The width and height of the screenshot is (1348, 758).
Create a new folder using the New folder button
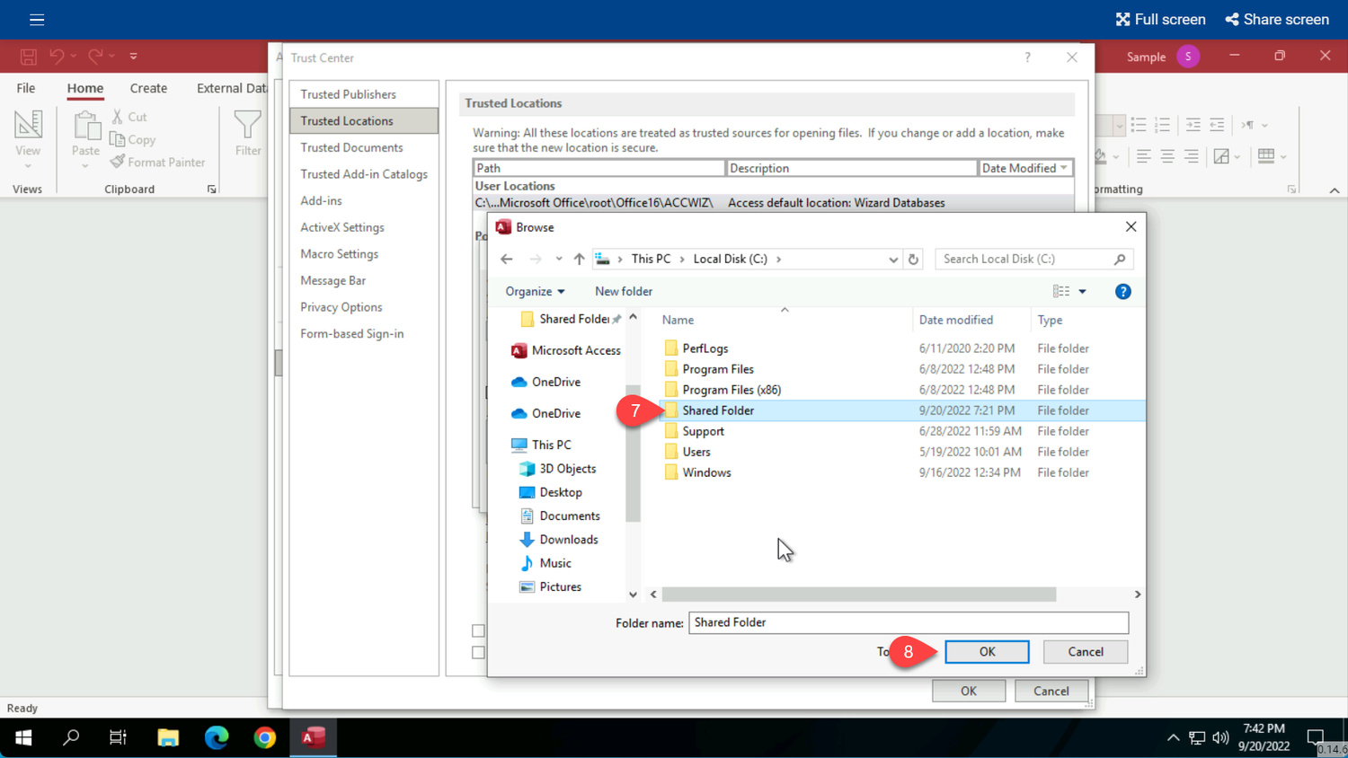pyautogui.click(x=623, y=291)
